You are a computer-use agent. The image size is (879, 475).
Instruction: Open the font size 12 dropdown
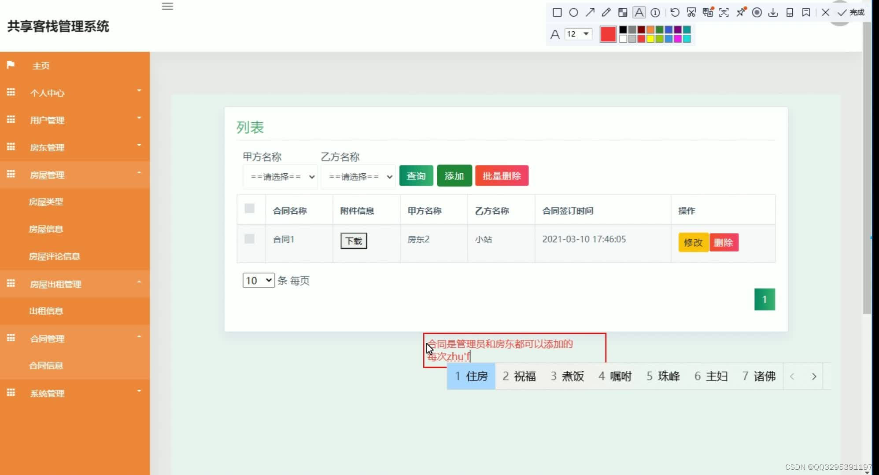(578, 34)
